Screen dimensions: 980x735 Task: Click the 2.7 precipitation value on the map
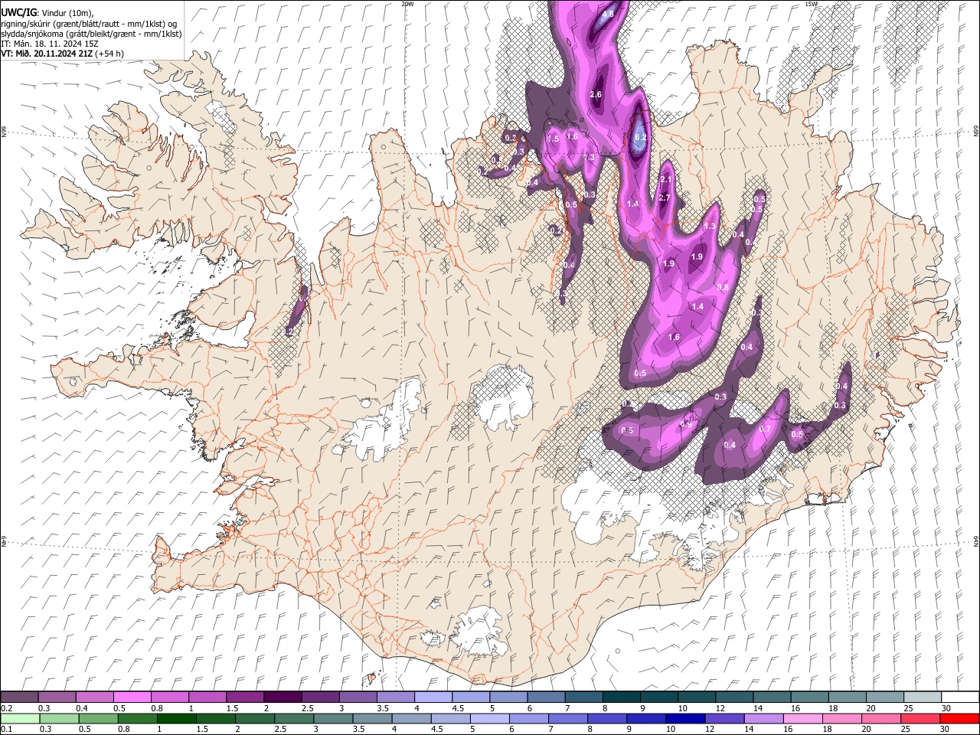coord(665,198)
